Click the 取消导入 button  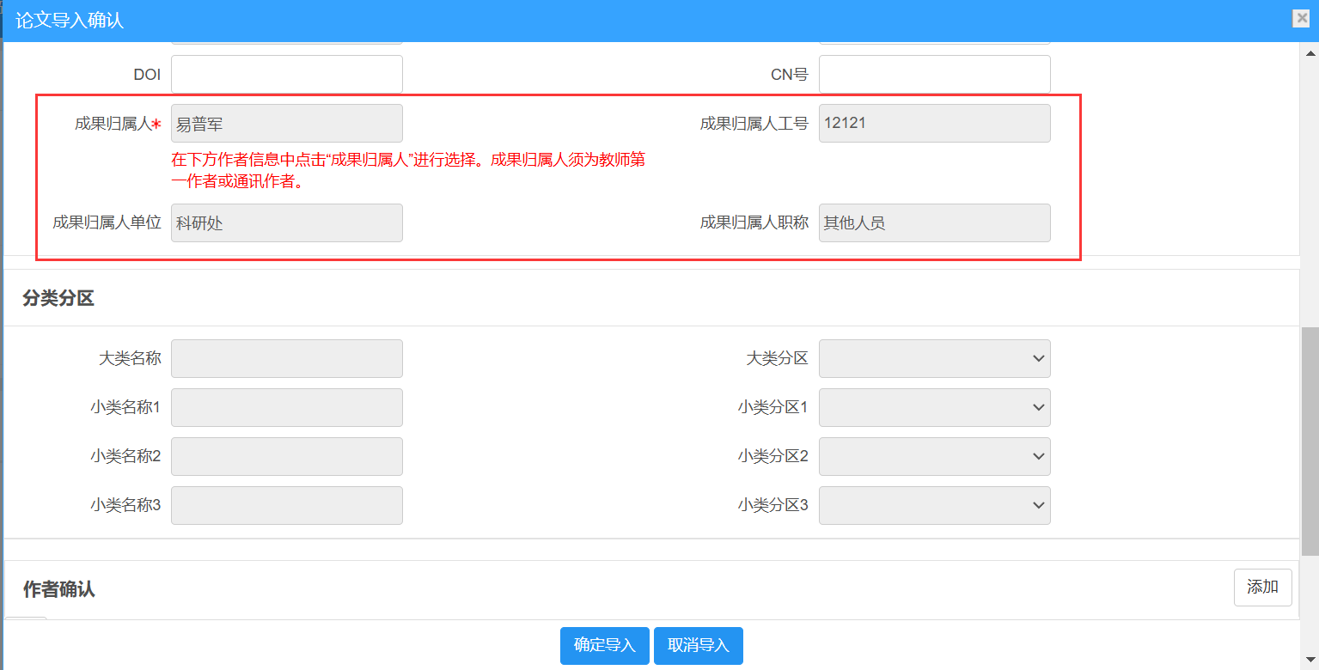tap(698, 645)
